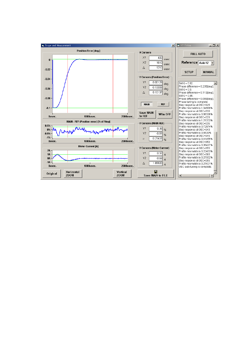The height and width of the screenshot is (345, 243).
Task: Click the floppy disk Save MAIN to FILE icon
Action: (156, 172)
